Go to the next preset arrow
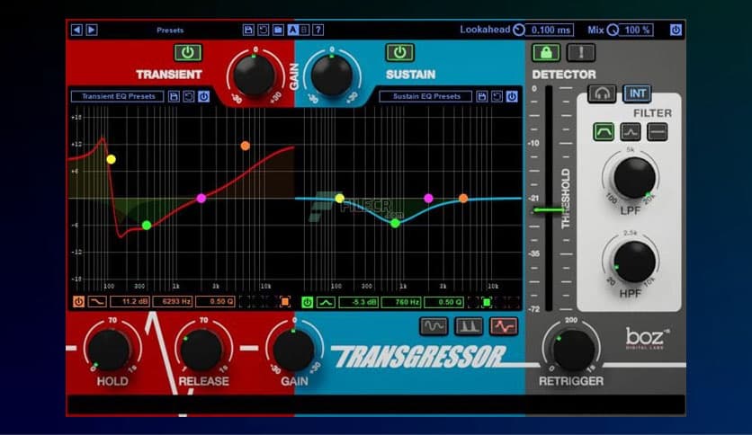 pos(92,31)
